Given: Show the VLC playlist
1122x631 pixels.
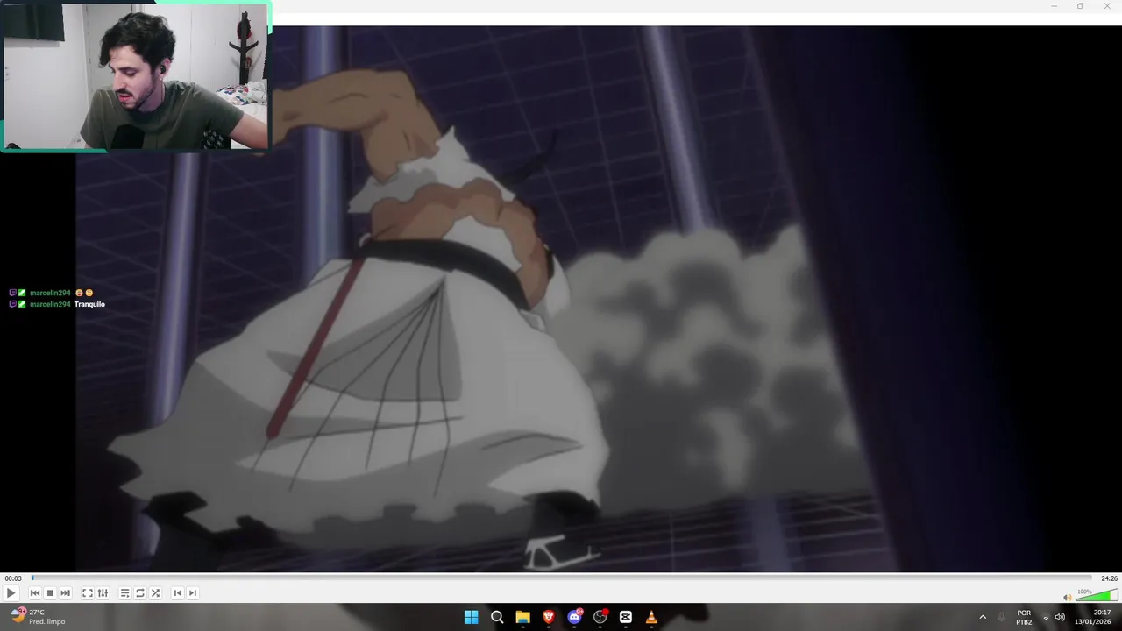Looking at the screenshot, I should pyautogui.click(x=124, y=593).
